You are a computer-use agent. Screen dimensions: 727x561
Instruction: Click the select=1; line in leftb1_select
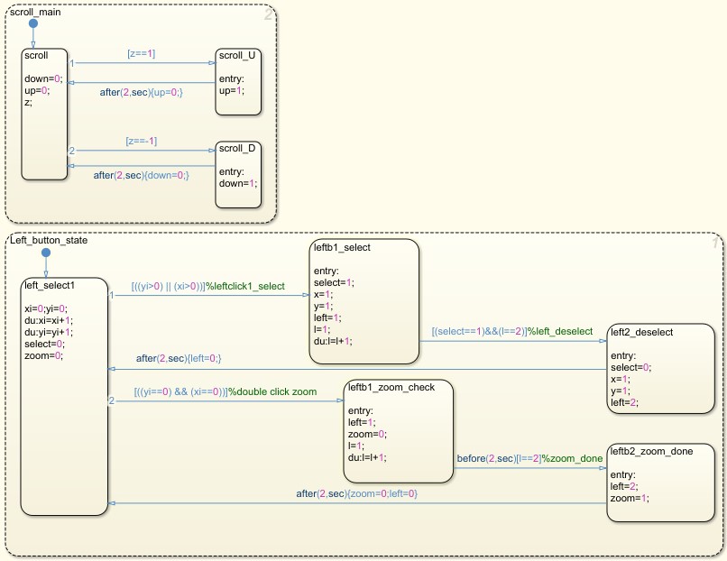[x=334, y=283]
